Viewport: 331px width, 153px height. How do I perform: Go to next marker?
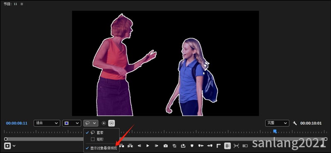[x=210, y=146]
